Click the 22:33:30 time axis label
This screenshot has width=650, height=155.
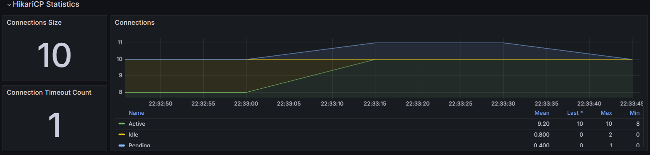(504, 103)
